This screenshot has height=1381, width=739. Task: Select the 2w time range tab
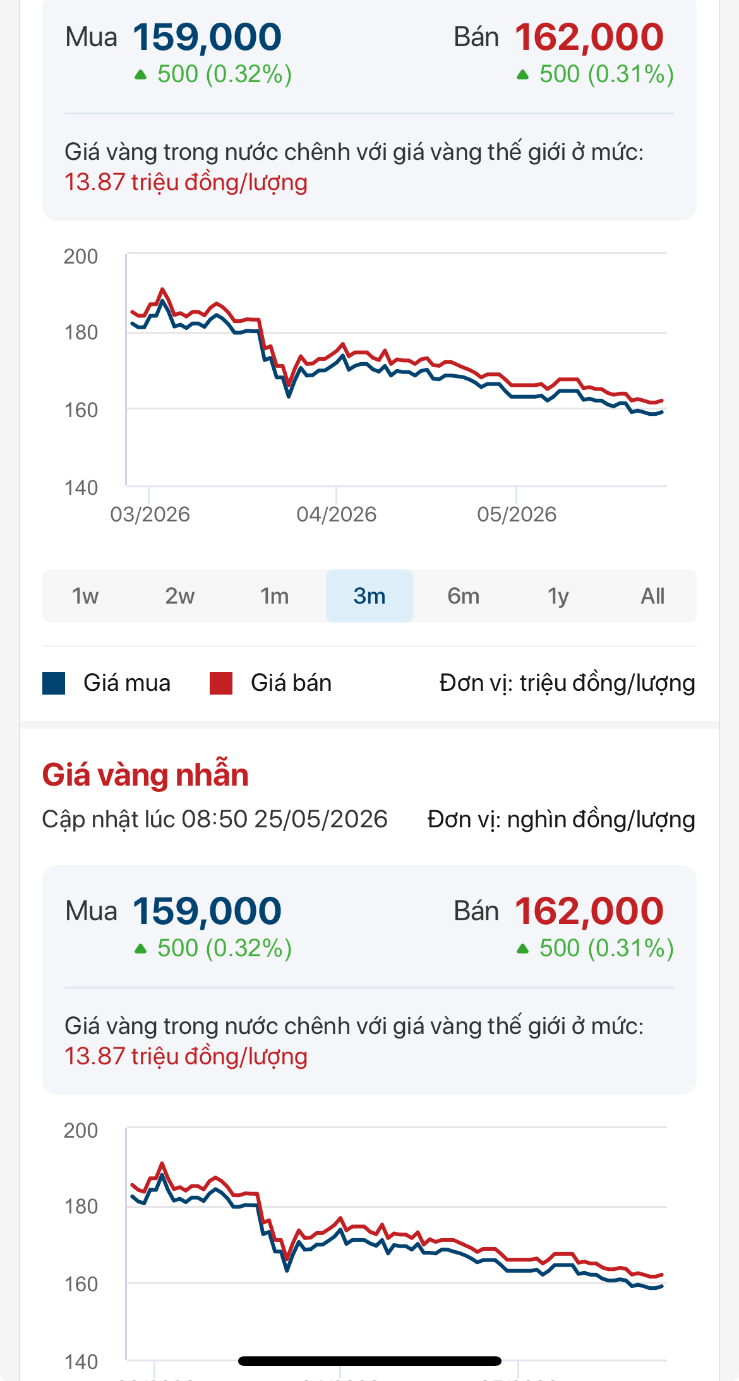pos(180,596)
